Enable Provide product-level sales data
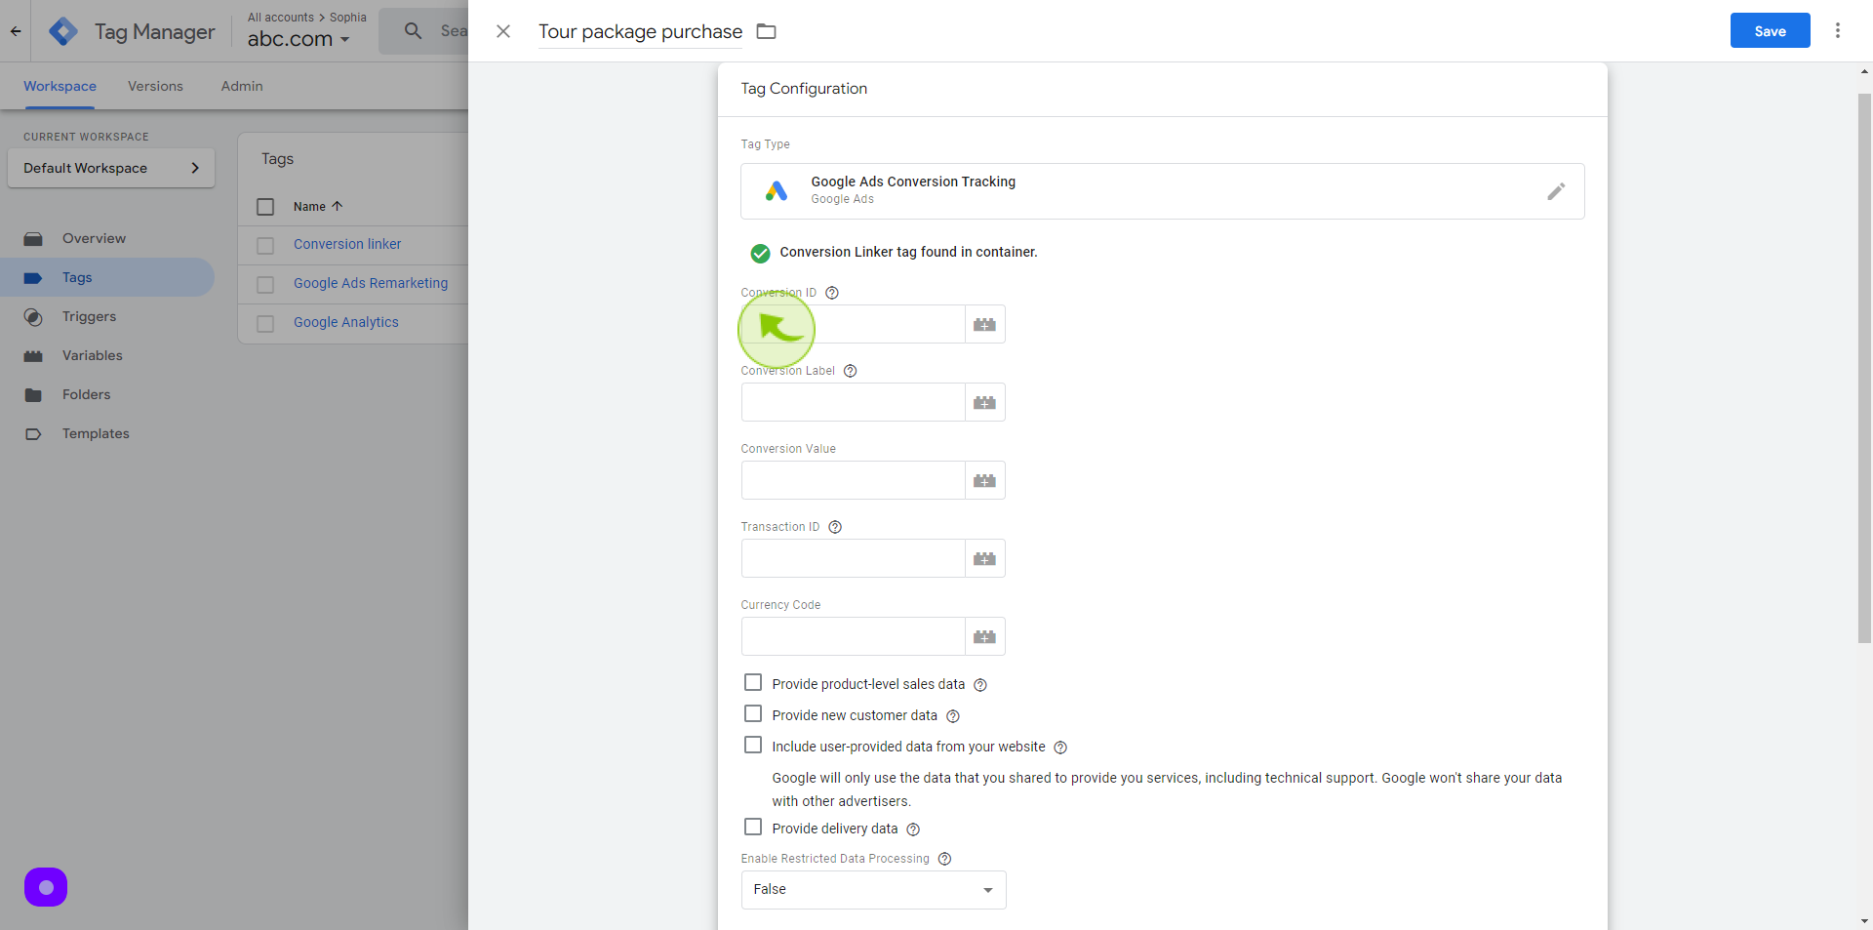The image size is (1873, 930). pos(753,682)
